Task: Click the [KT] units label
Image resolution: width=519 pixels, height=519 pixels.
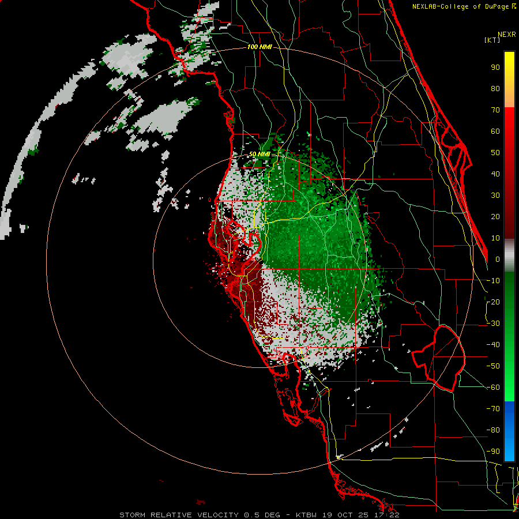Action: (492, 40)
